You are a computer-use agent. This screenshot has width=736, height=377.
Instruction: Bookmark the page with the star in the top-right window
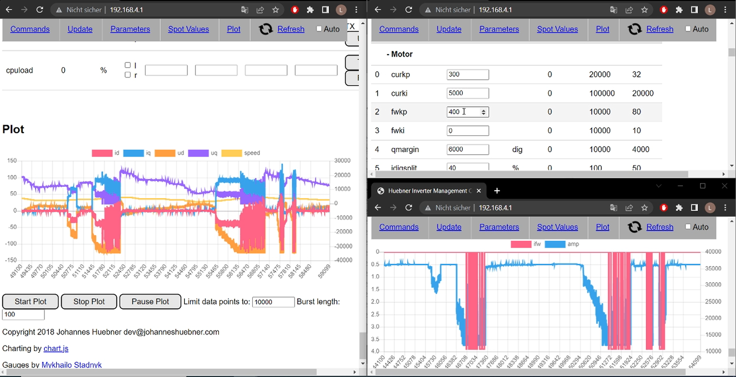(645, 10)
